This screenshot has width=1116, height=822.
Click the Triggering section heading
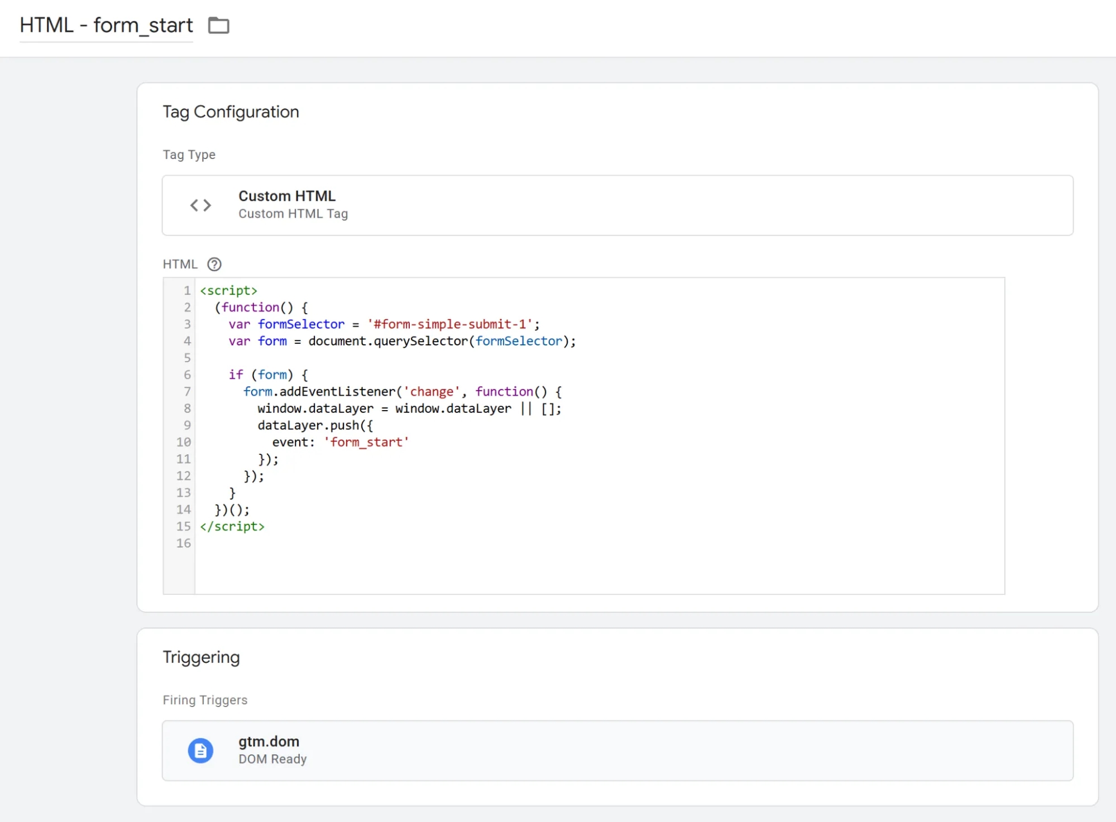201,657
